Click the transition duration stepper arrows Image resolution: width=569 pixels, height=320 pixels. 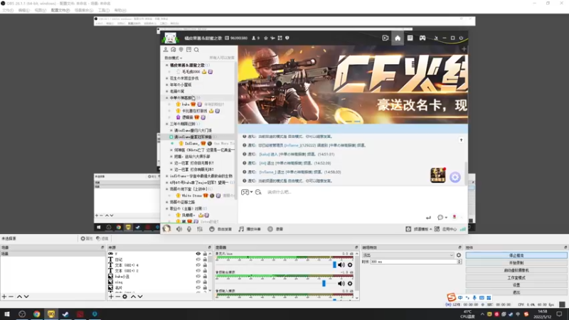tap(459, 262)
